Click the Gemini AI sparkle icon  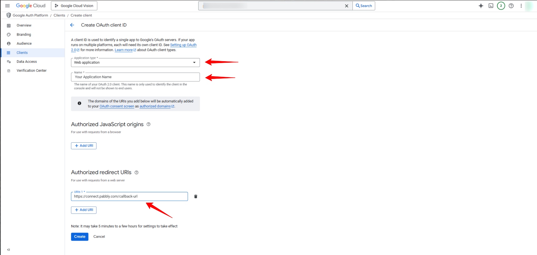(x=481, y=6)
